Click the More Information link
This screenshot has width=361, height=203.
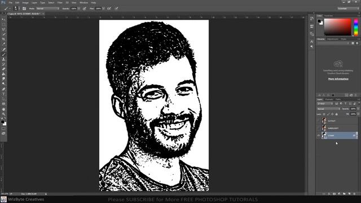point(338,79)
